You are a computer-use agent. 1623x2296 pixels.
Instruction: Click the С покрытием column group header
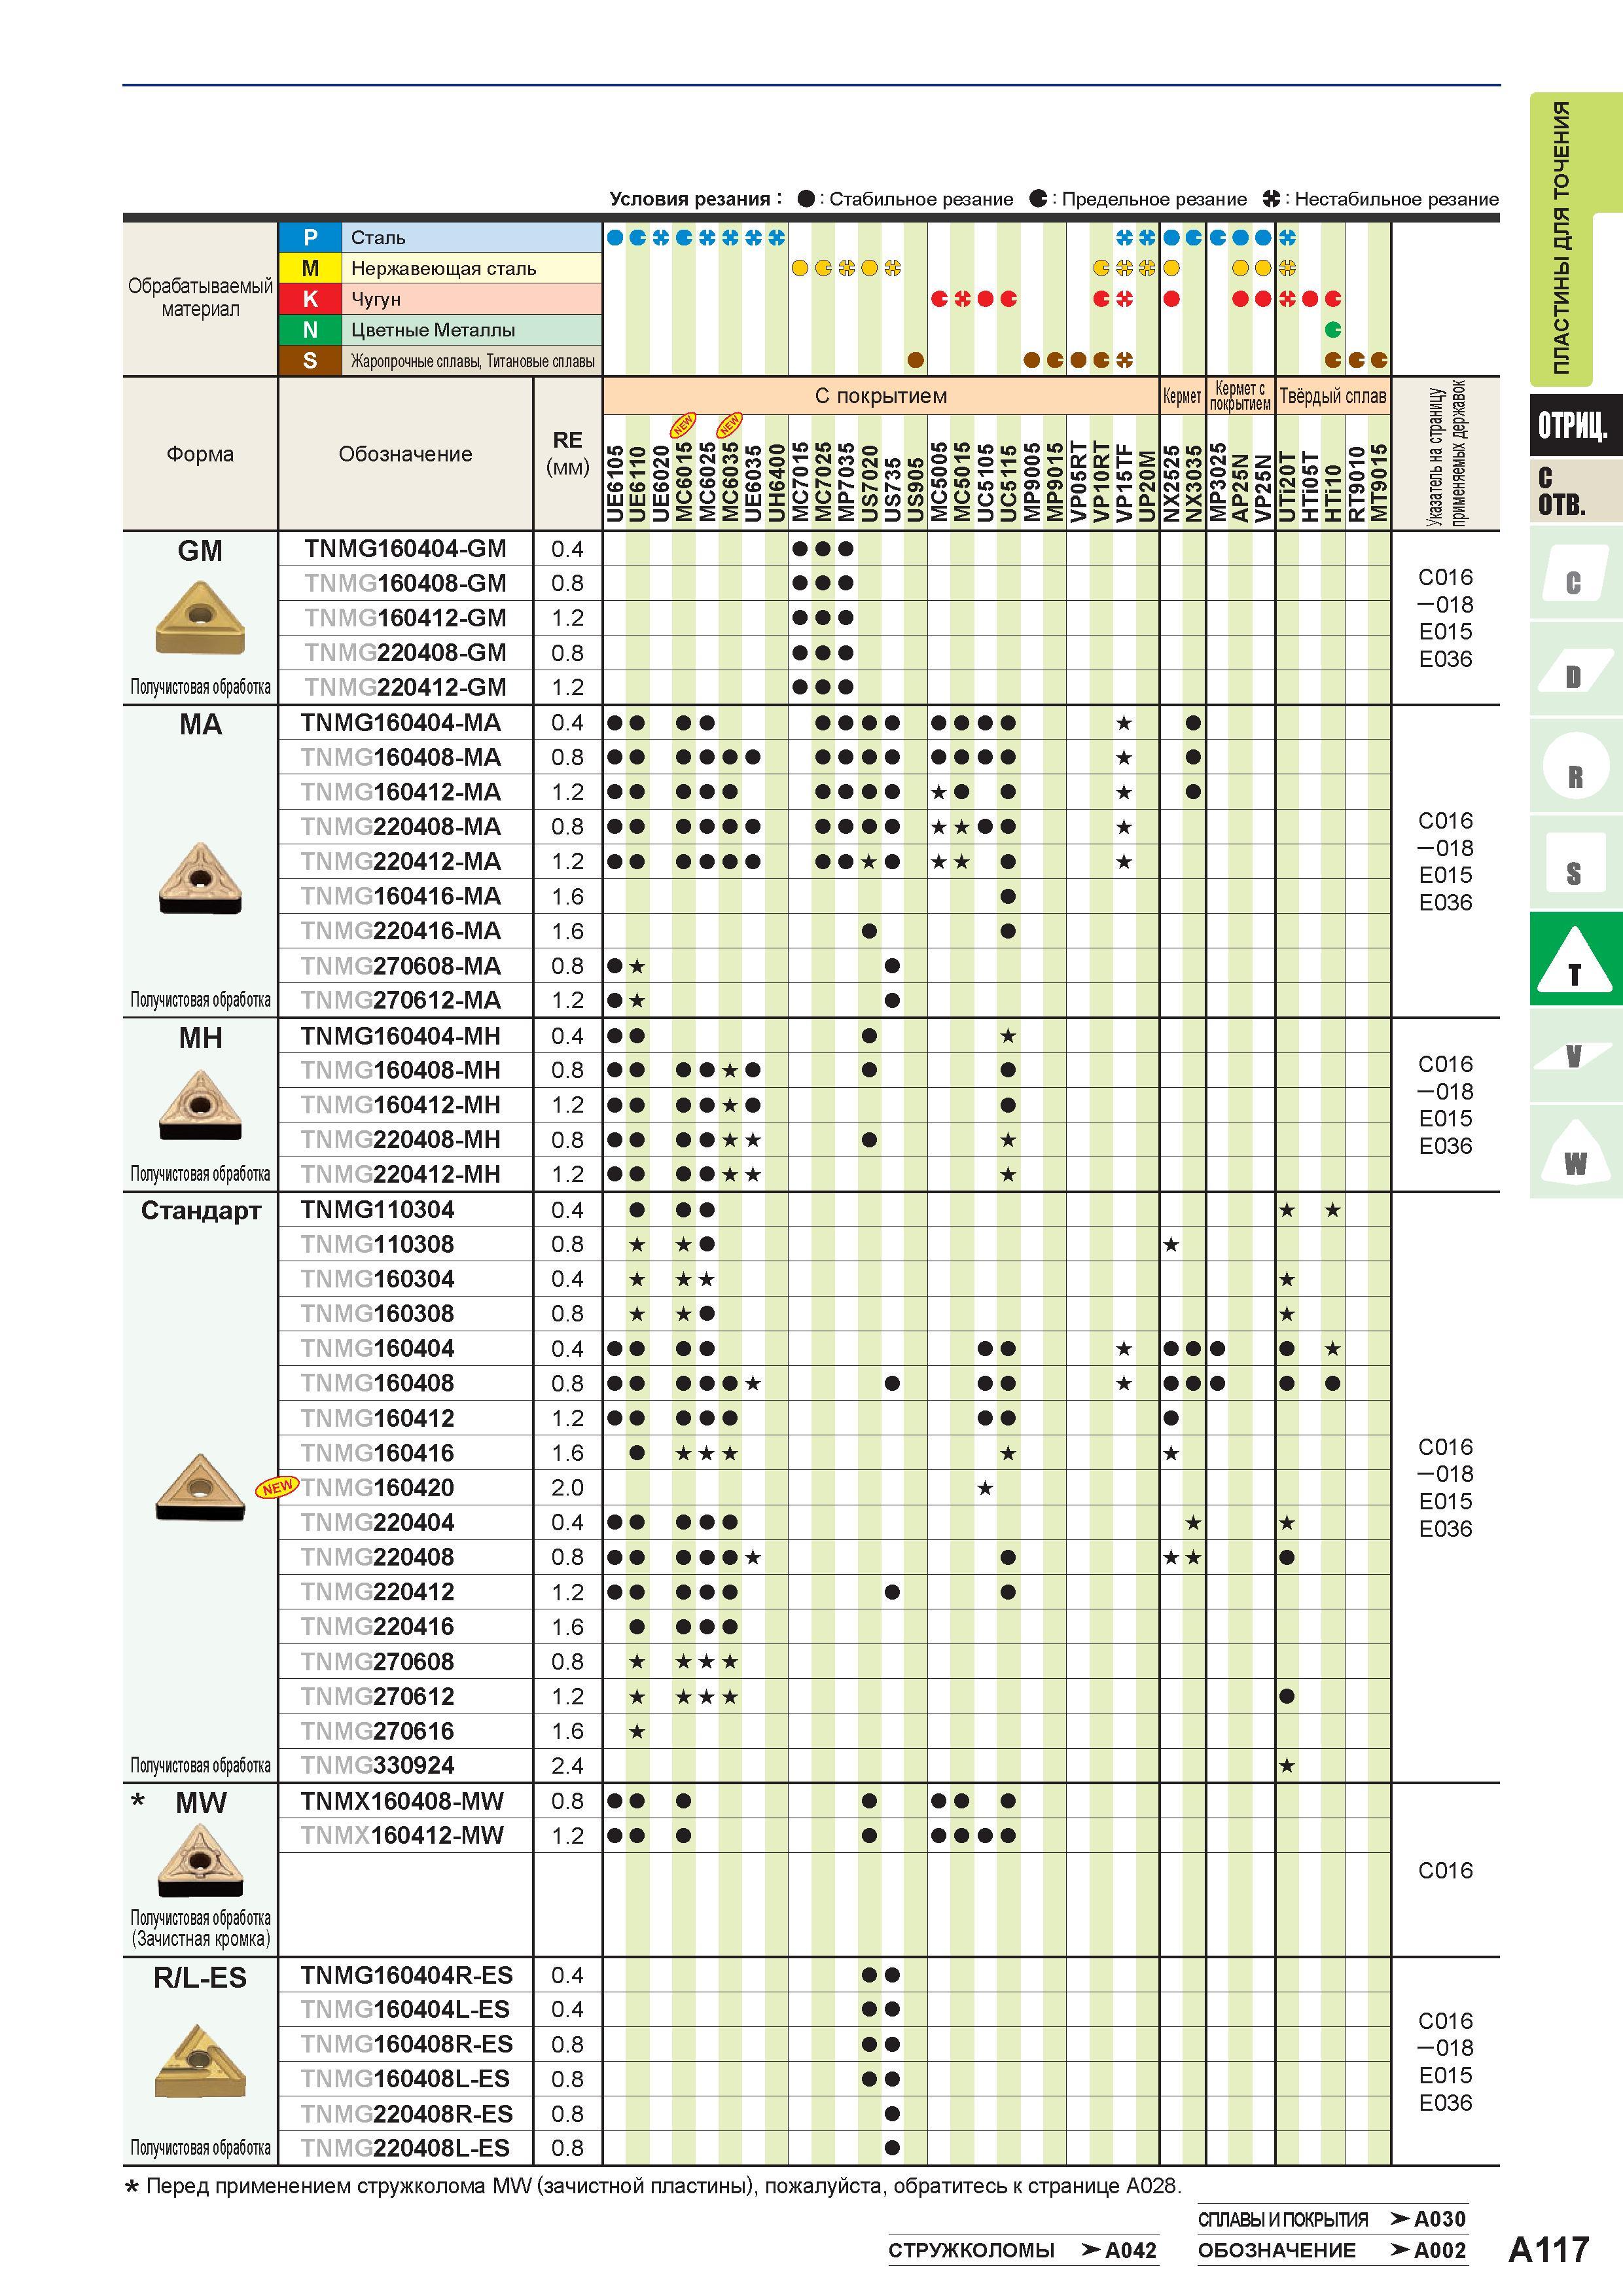tap(880, 396)
